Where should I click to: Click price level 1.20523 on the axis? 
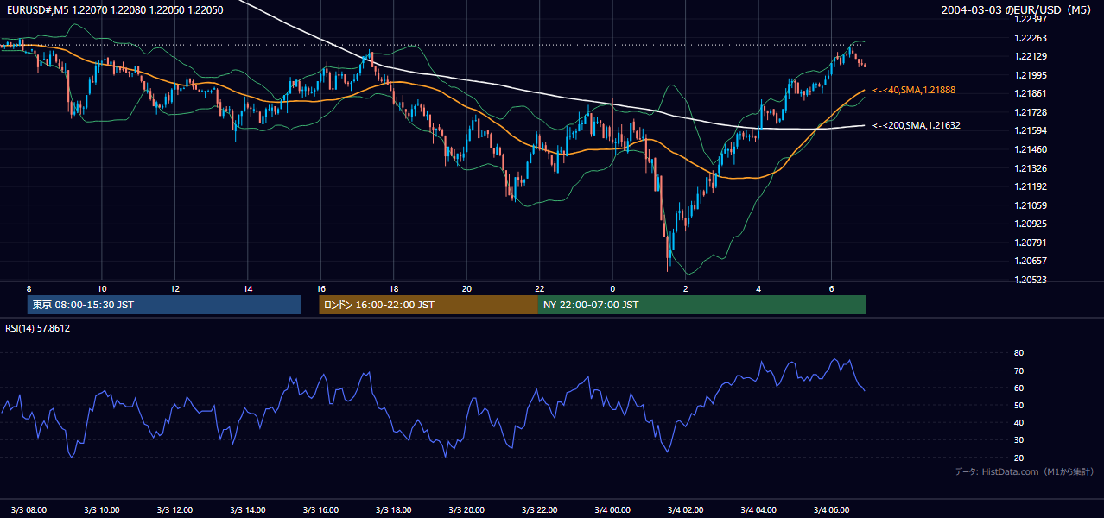click(1030, 280)
